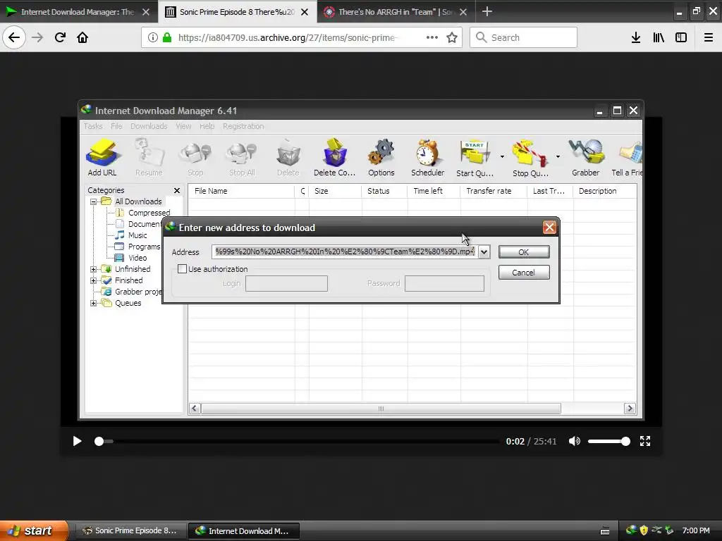
Task: Enter video fullscreen mode
Action: pyautogui.click(x=645, y=441)
